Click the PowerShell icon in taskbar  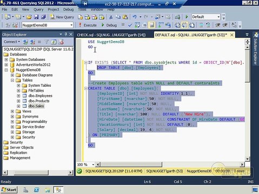pyautogui.click(x=37, y=190)
